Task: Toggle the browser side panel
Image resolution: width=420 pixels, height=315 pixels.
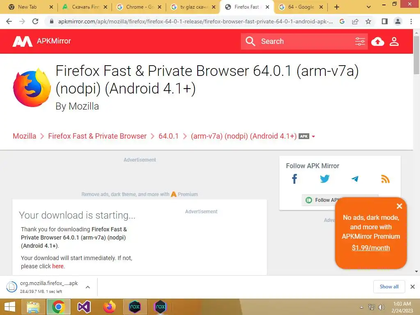Action: coord(385,21)
